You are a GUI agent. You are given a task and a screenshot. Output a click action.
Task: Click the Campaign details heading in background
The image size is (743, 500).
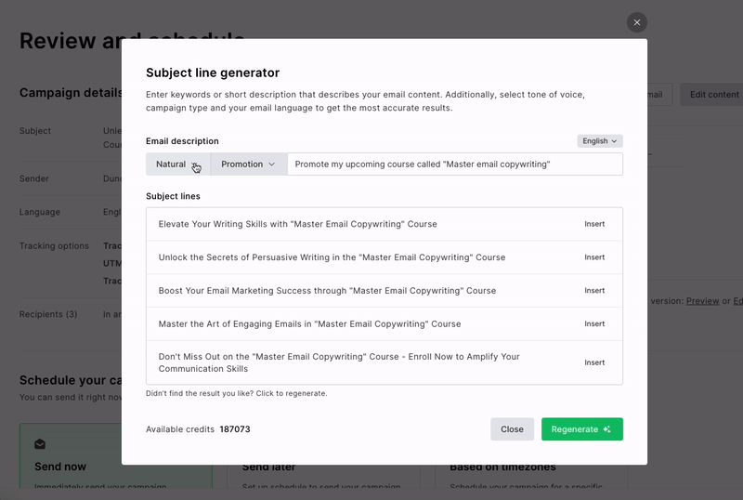(x=71, y=93)
